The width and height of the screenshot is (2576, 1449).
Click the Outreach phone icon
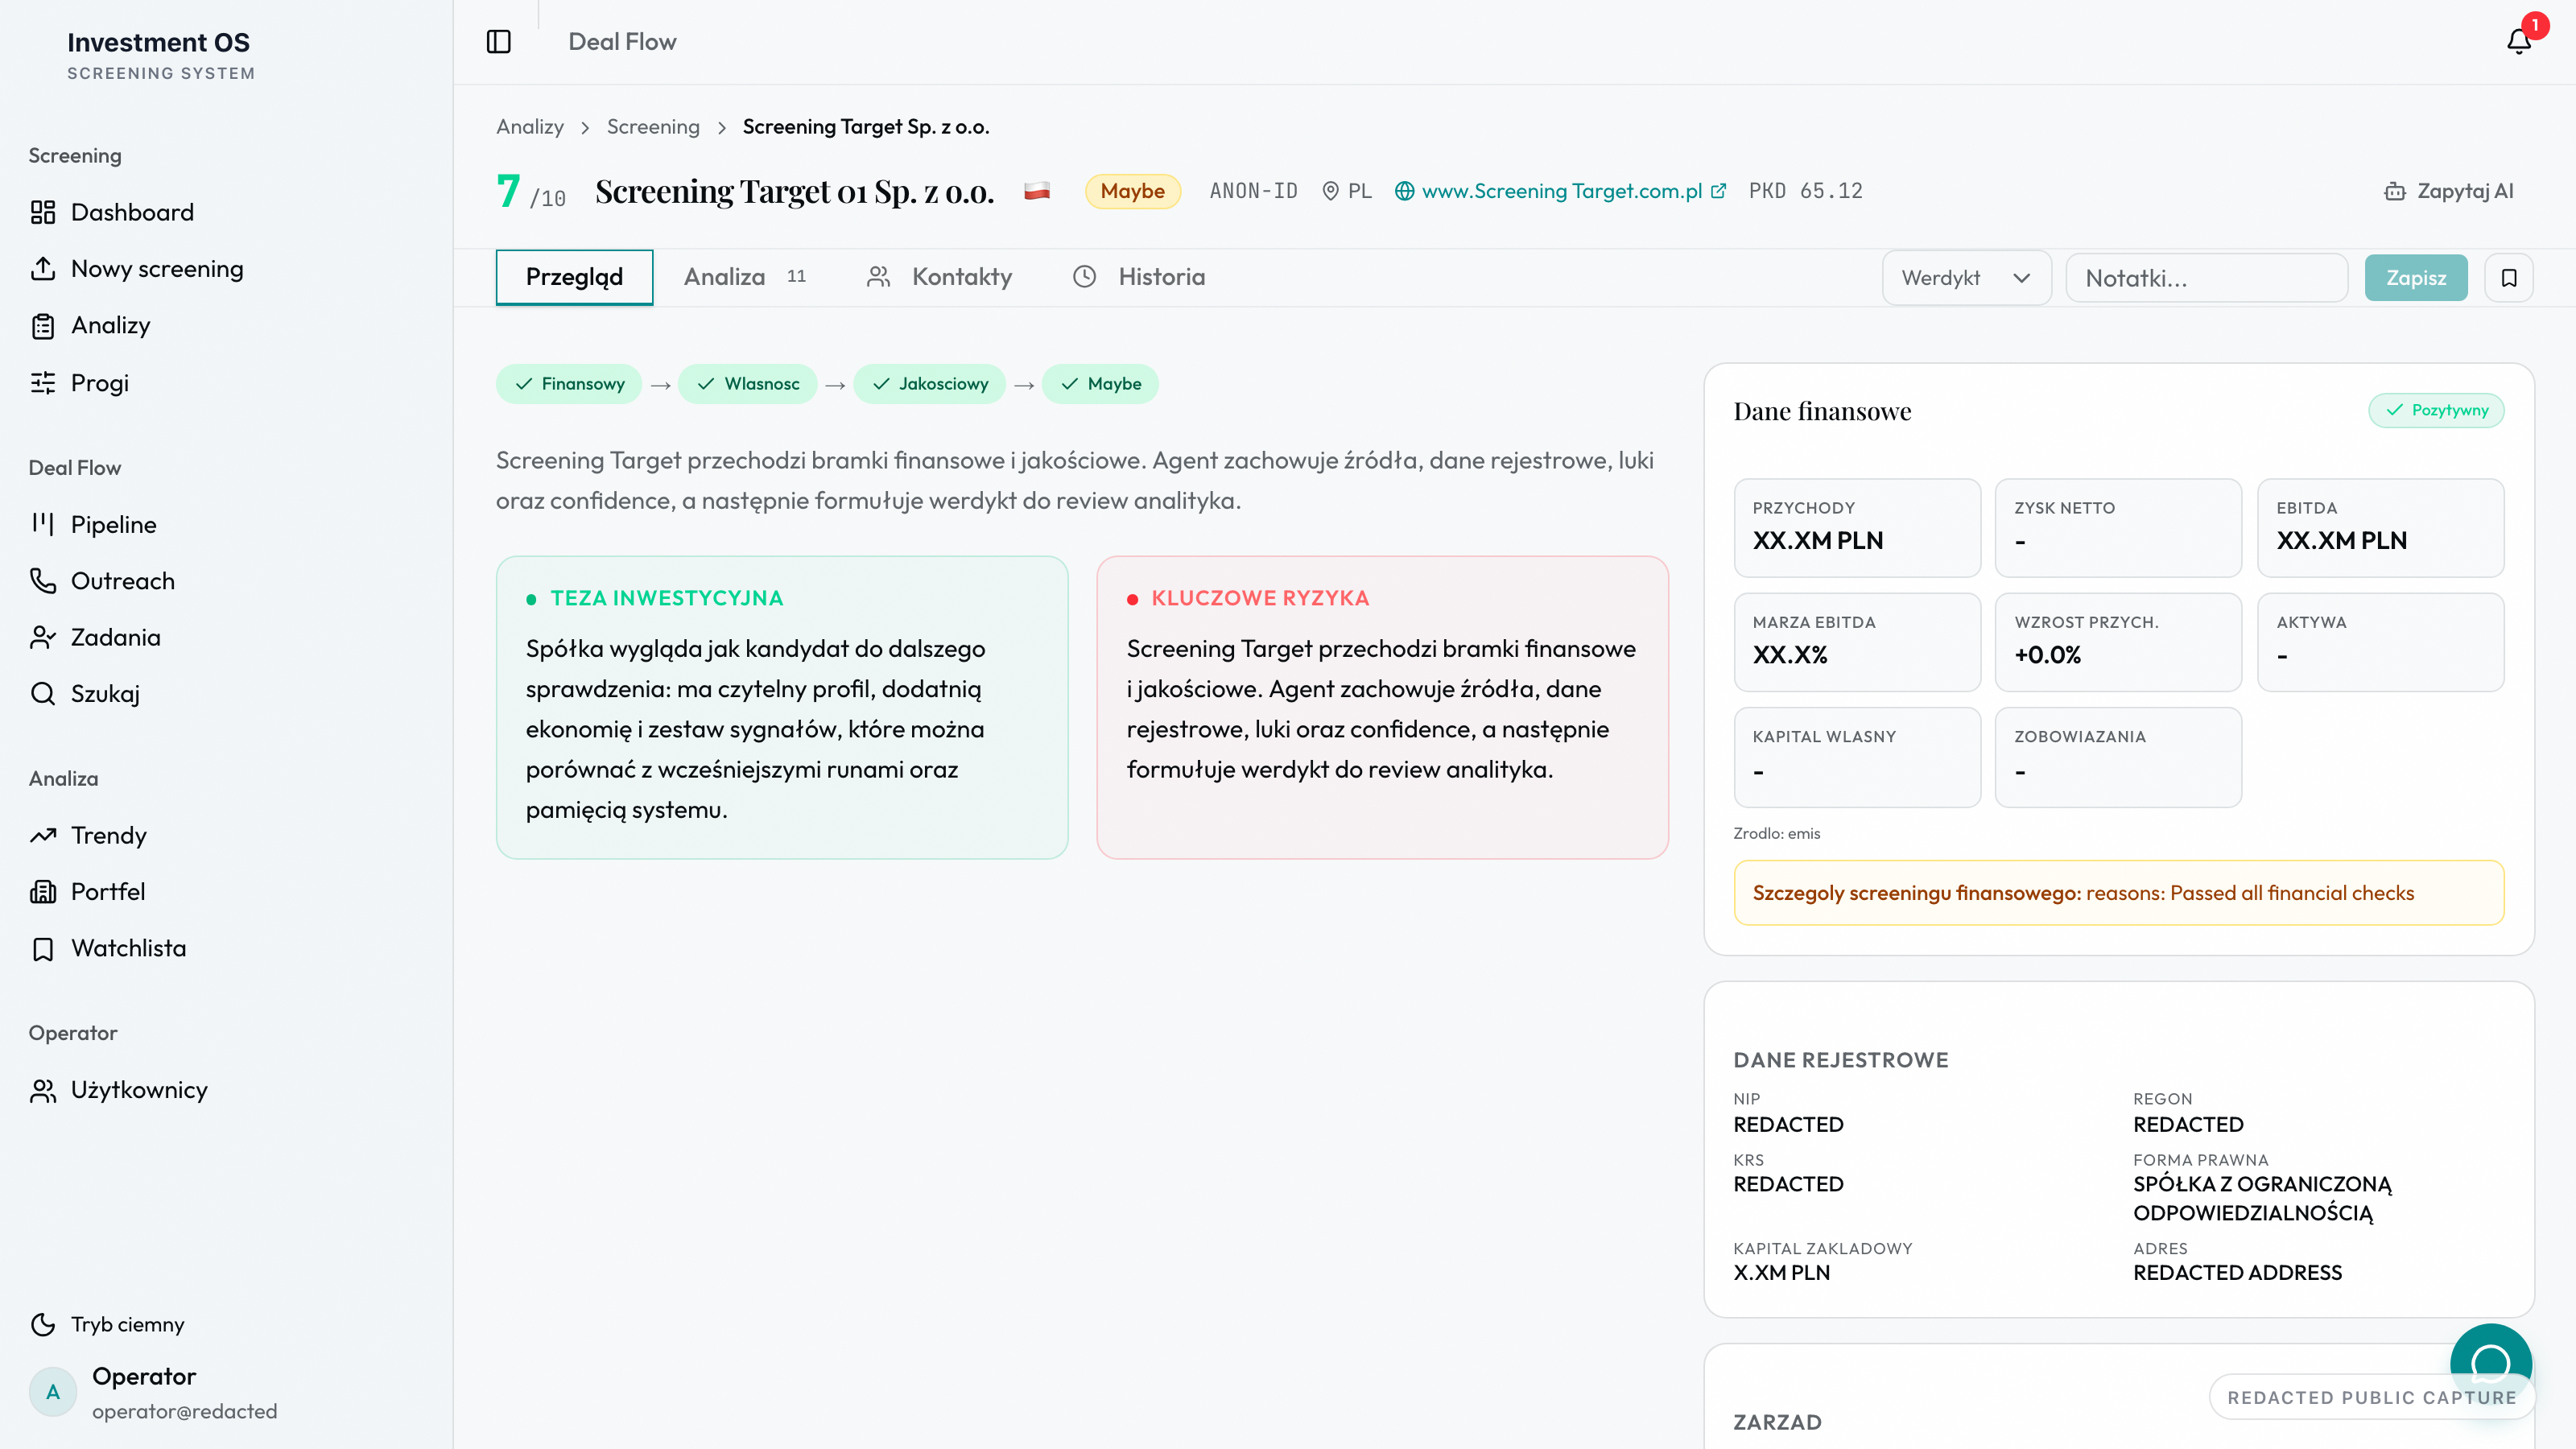click(x=42, y=581)
